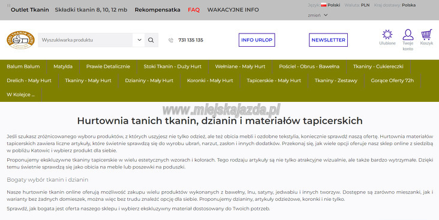
Task: Click Bogaty wybór tkanin i dzianin subheading
Action: coord(47,180)
